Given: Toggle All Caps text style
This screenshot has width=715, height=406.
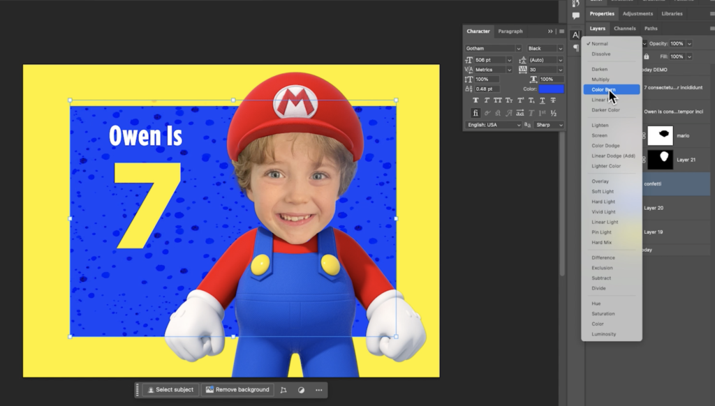Looking at the screenshot, I should (497, 100).
